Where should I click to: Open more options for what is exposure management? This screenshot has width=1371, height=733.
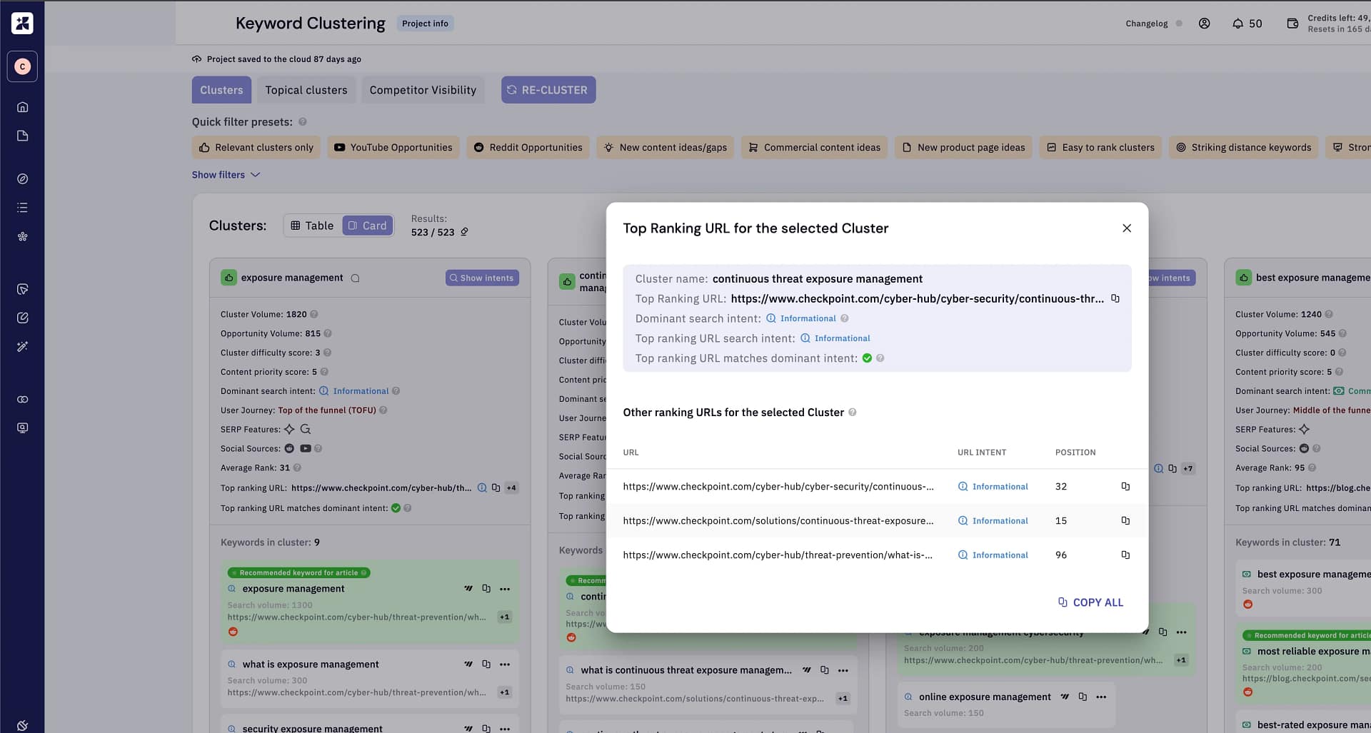[505, 664]
